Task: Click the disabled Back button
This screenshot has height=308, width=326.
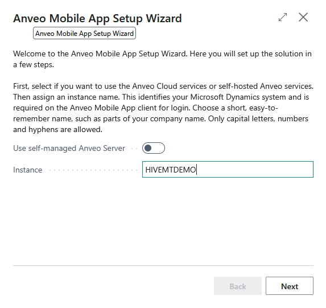Action: pyautogui.click(x=238, y=286)
